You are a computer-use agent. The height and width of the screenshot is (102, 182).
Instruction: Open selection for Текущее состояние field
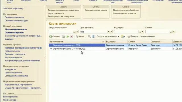click(75, 31)
